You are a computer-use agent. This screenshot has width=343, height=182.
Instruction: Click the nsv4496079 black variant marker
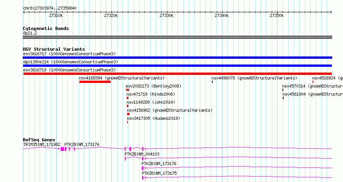click(x=212, y=82)
